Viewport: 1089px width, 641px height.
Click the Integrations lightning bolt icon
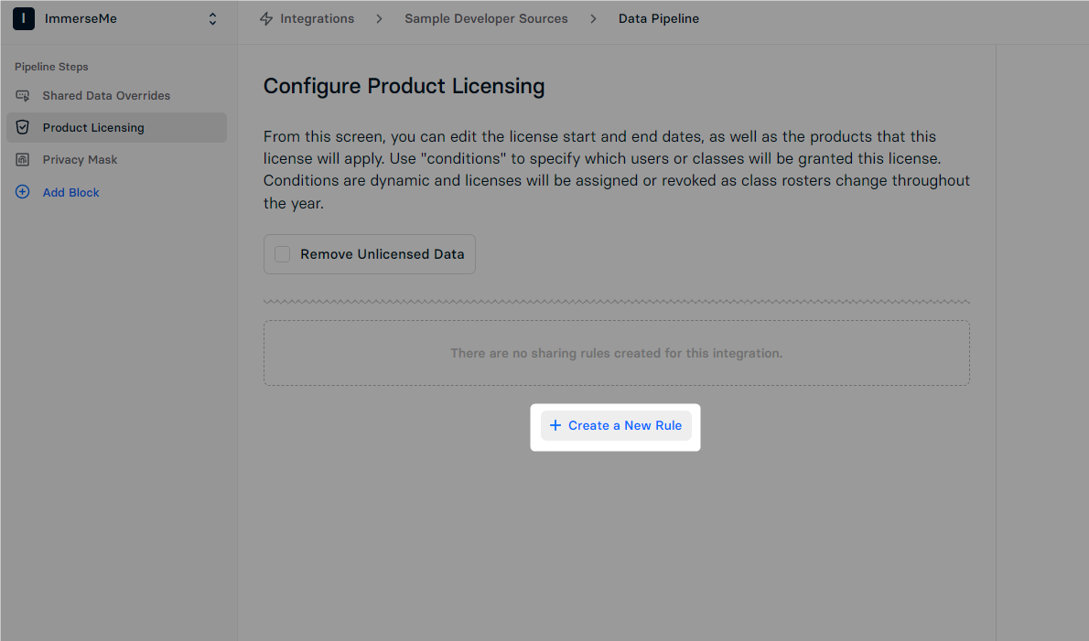point(266,18)
